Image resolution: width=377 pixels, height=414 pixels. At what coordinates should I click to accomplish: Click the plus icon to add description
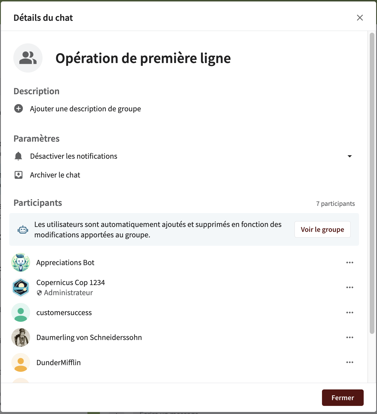pos(19,109)
